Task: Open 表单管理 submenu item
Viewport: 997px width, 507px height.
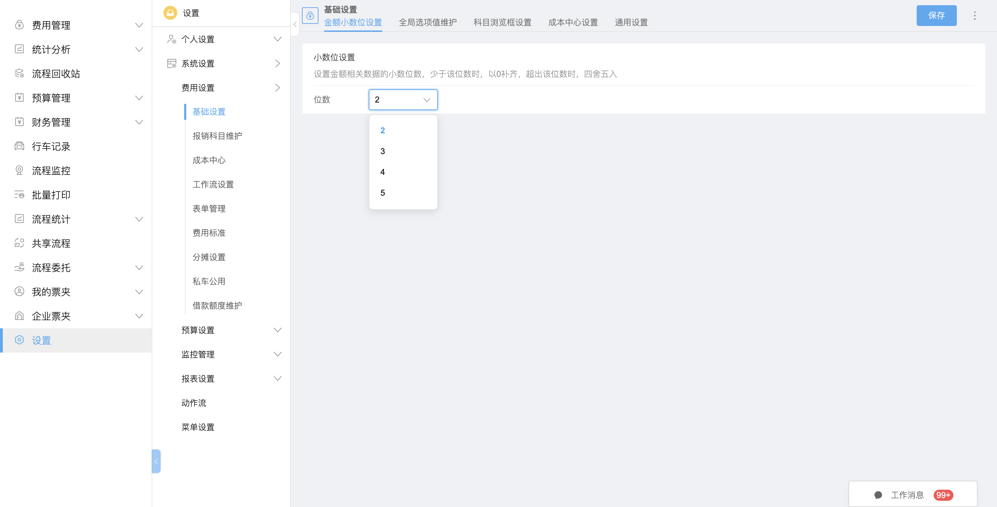Action: (x=209, y=209)
